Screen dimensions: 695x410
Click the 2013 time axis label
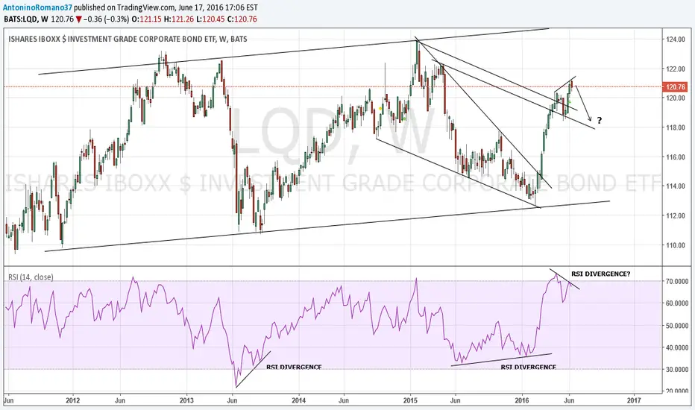[186, 400]
